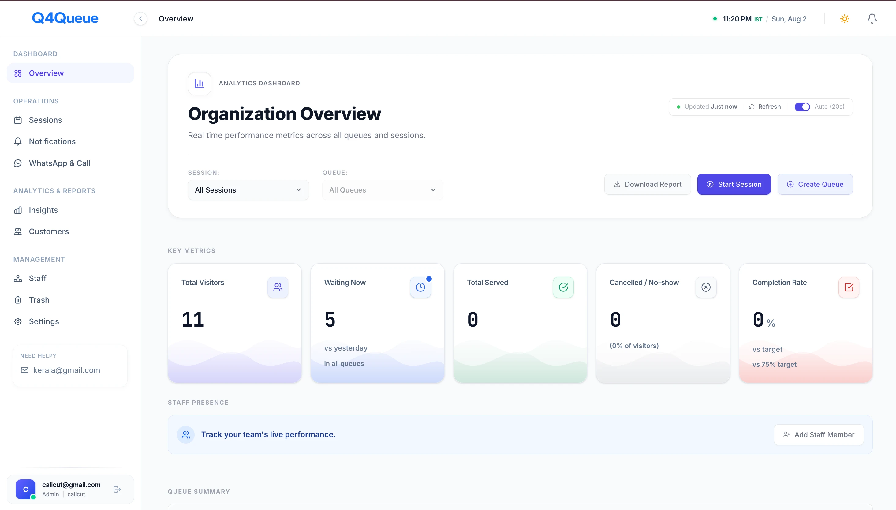Click the WhatsApp icon in sidebar
This screenshot has width=896, height=510.
pyautogui.click(x=18, y=163)
